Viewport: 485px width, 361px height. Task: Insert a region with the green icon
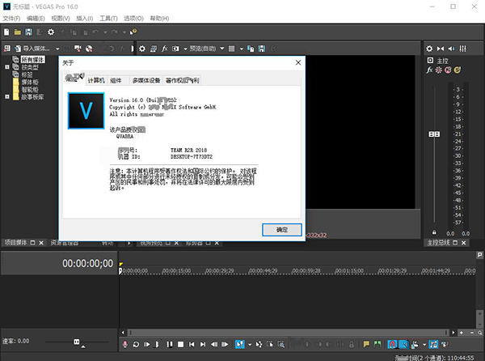click(377, 344)
